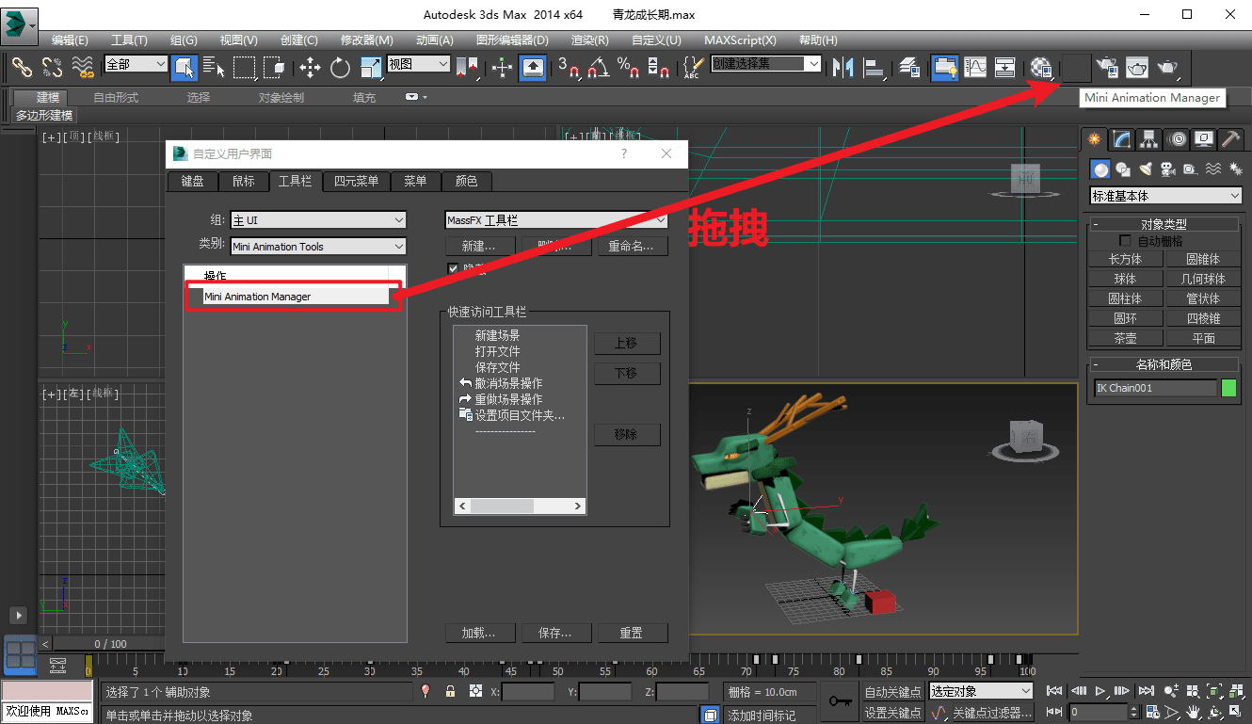The image size is (1252, 724).
Task: Toggle the 设置关键点 set key mode
Action: click(892, 713)
